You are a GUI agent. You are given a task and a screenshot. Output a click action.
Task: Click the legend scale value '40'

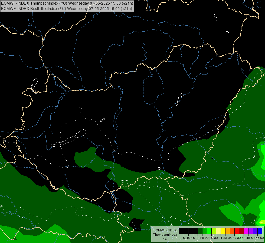pos(244,238)
